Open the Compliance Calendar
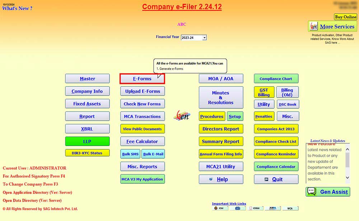Image resolution: width=359 pixels, height=221 pixels. (276, 166)
